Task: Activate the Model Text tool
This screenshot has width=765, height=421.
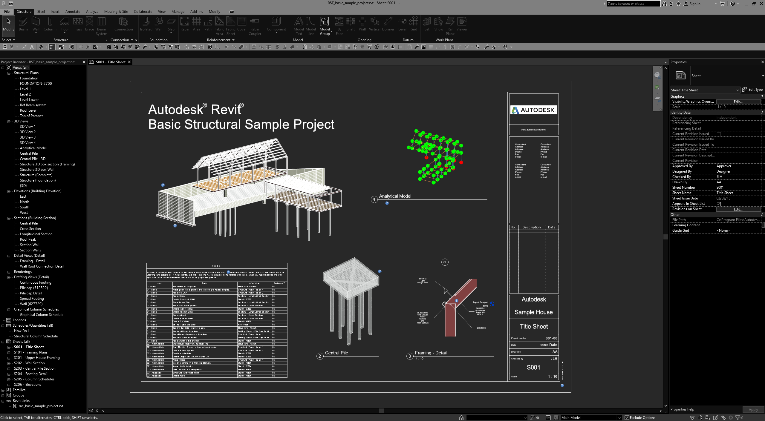Action: (299, 24)
